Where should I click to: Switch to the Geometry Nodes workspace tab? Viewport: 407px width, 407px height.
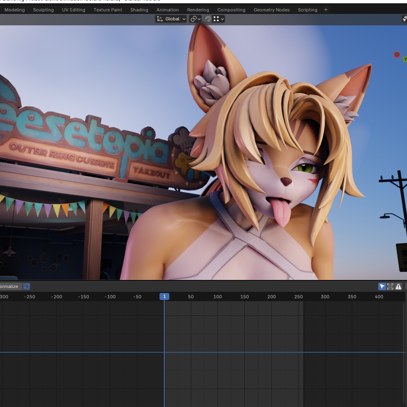point(271,10)
